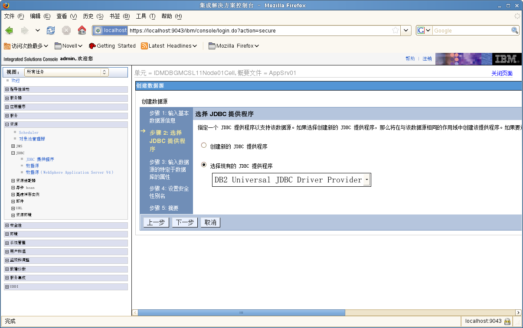Expand the 指导性活动 section
This screenshot has width=523, height=328.
click(x=7, y=89)
